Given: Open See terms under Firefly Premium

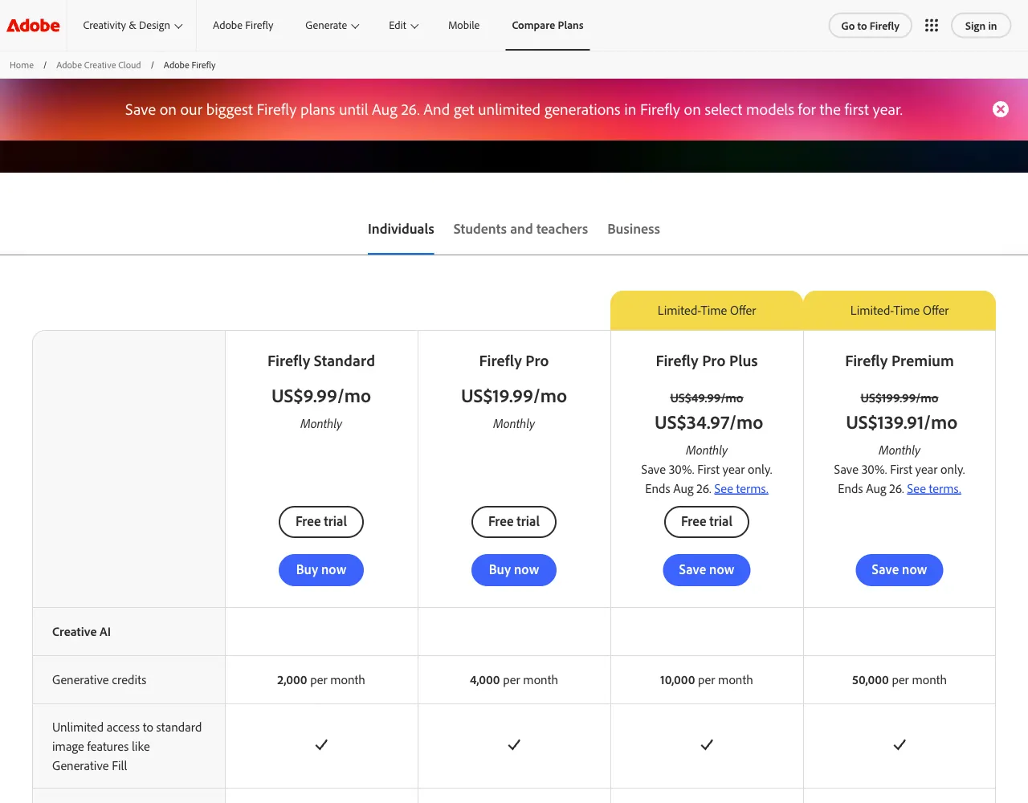Looking at the screenshot, I should [x=934, y=489].
